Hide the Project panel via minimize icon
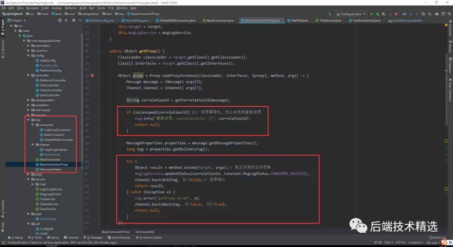453x247 pixels. click(81, 20)
